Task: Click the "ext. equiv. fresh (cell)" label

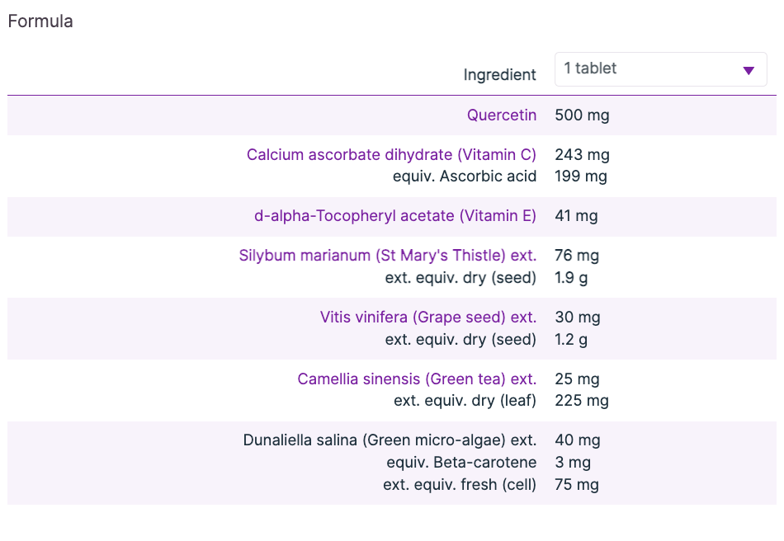Action: tap(460, 485)
